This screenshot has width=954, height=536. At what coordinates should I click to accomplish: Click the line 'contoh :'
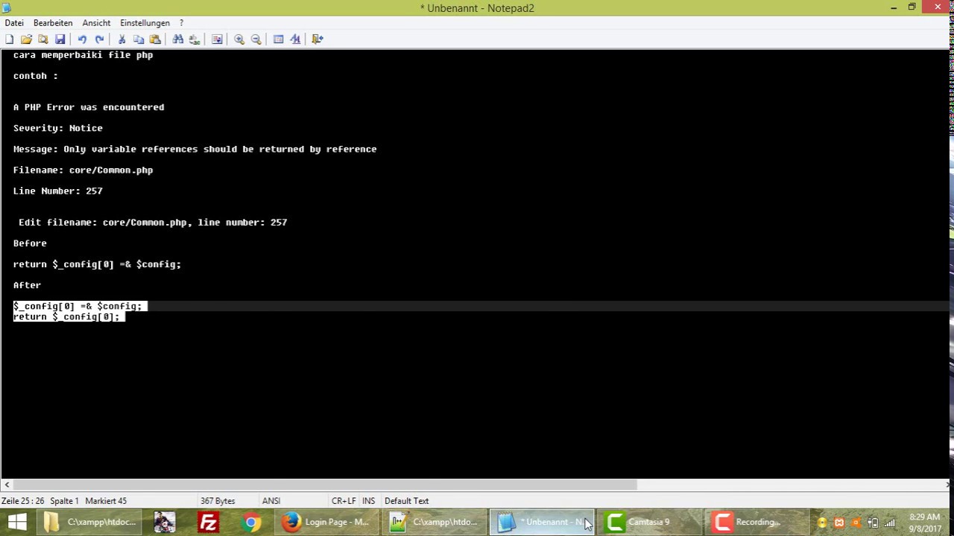pos(35,76)
